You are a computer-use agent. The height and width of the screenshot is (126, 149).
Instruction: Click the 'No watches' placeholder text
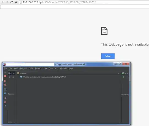point(125,95)
